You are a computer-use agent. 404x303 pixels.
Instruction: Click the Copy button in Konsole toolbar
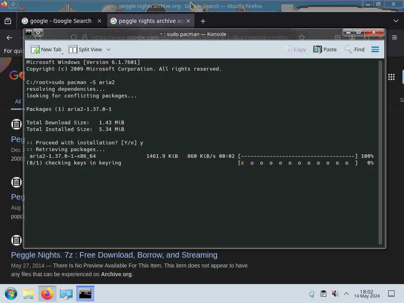click(x=295, y=49)
